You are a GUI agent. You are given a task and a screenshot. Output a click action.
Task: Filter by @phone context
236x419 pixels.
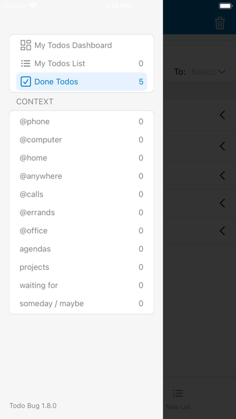(x=81, y=122)
